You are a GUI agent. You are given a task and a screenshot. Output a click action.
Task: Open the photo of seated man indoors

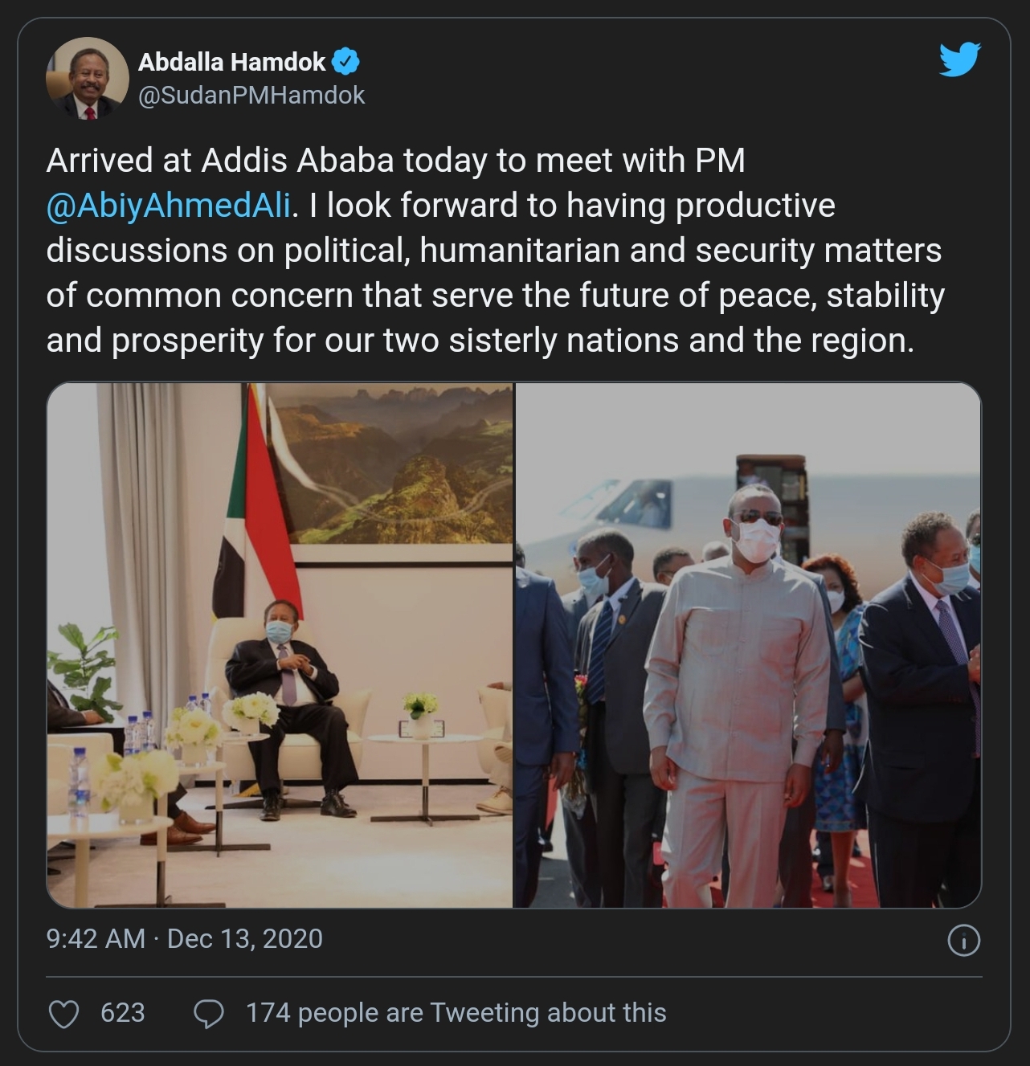pyautogui.click(x=280, y=645)
